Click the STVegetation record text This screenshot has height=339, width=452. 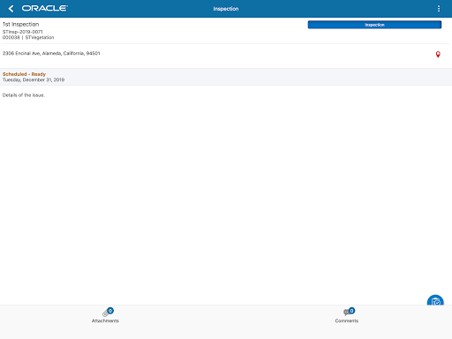coord(40,37)
